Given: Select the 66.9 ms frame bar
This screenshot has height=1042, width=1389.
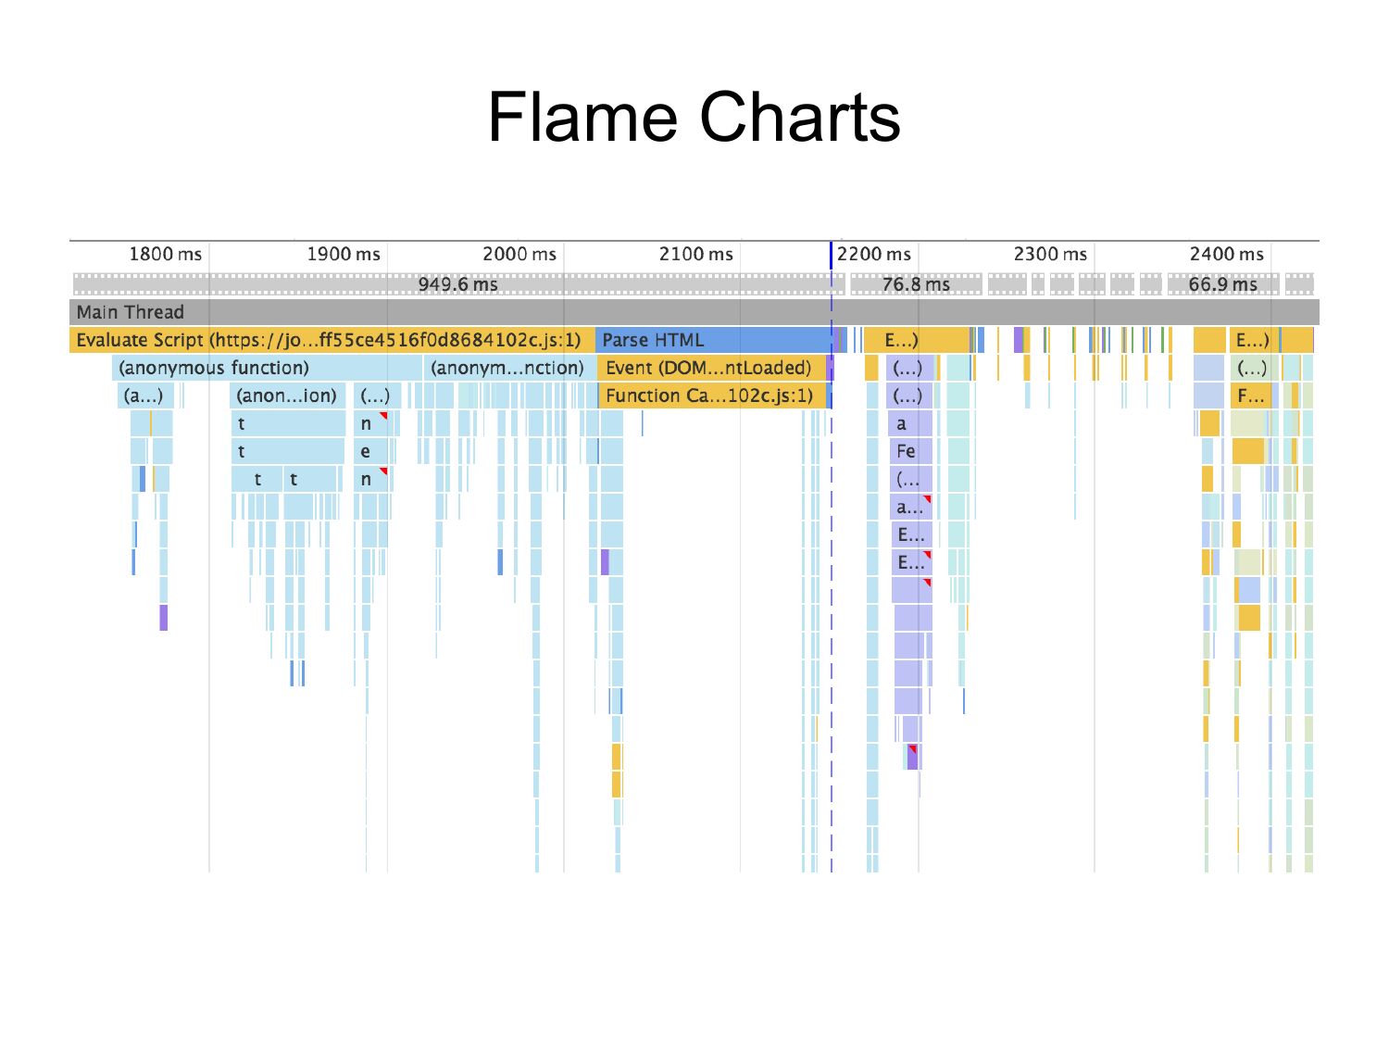Looking at the screenshot, I should (x=1222, y=284).
